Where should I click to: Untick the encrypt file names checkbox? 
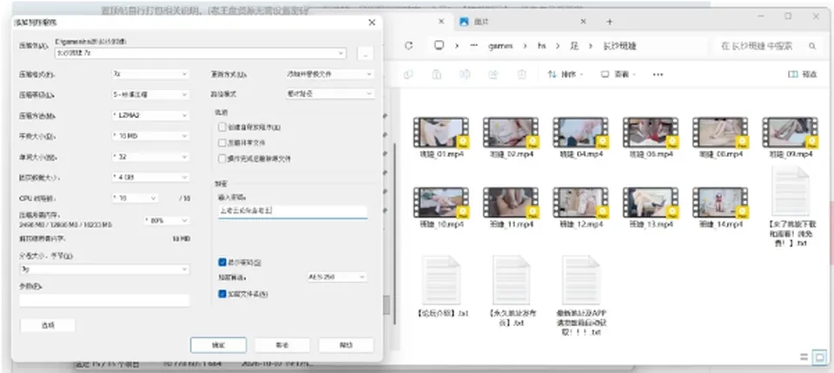[x=222, y=293]
